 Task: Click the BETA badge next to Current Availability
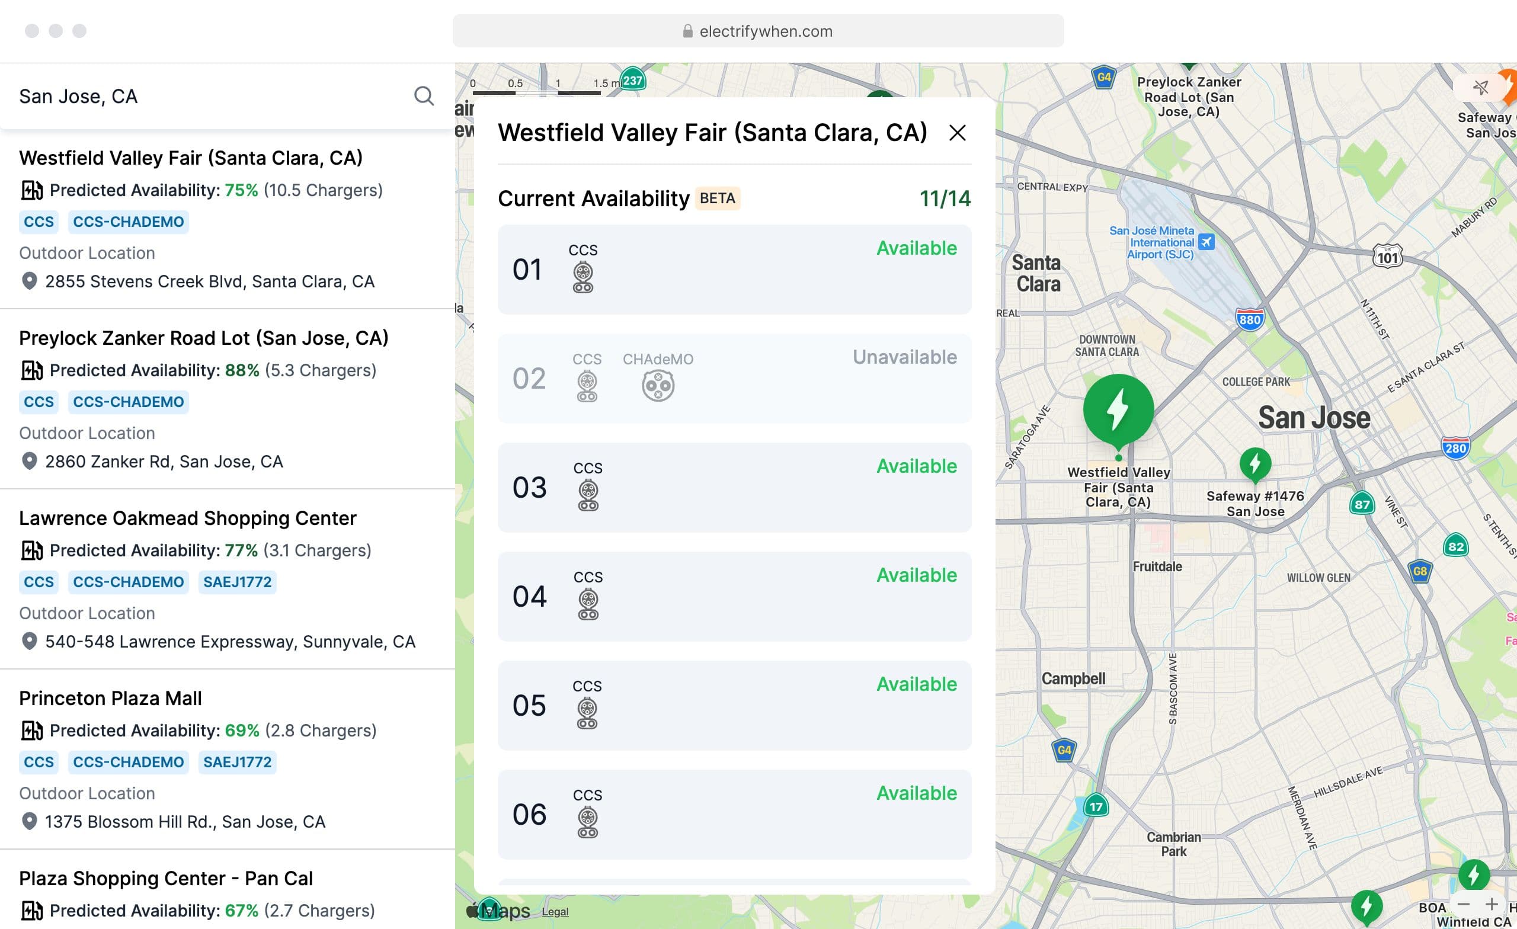coord(717,198)
